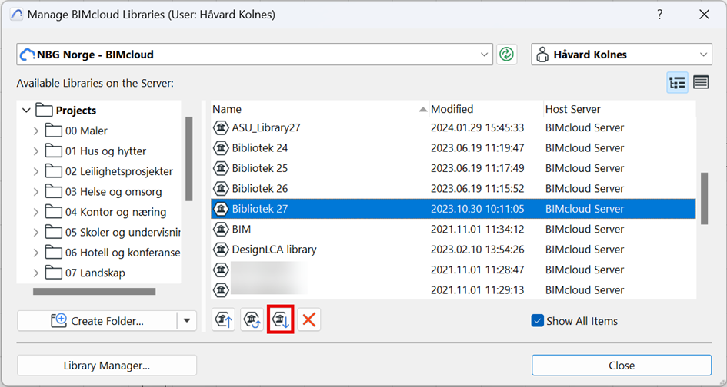Viewport: 727px width, 387px height.
Task: Click the upload library icon
Action: coord(223,320)
